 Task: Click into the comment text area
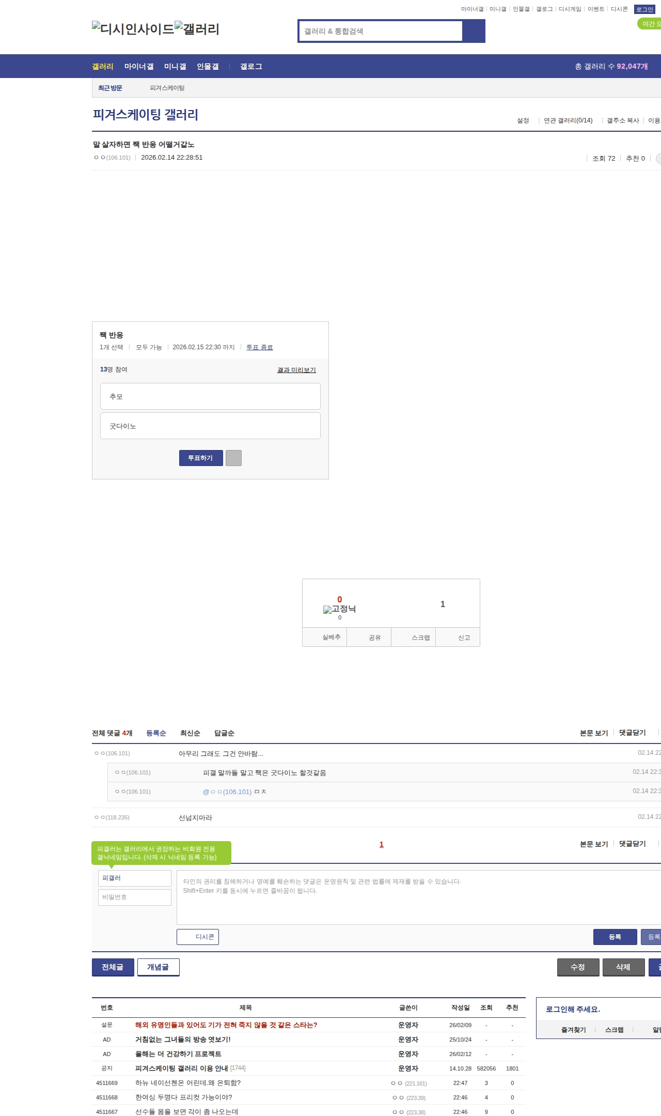(x=419, y=897)
